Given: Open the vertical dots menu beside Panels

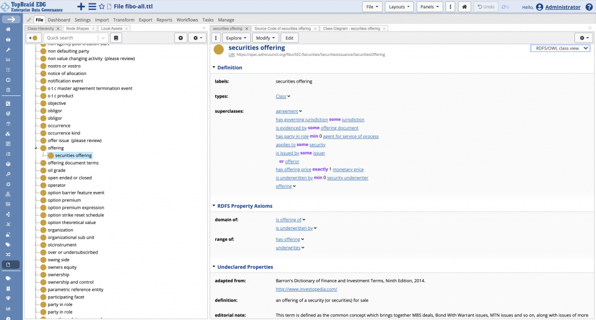Looking at the screenshot, I should point(450,7).
